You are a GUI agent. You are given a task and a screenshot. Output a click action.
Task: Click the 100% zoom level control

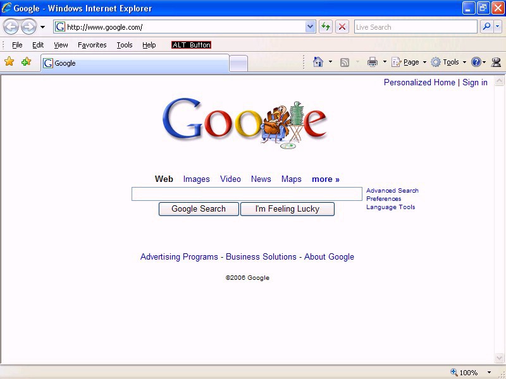click(464, 373)
